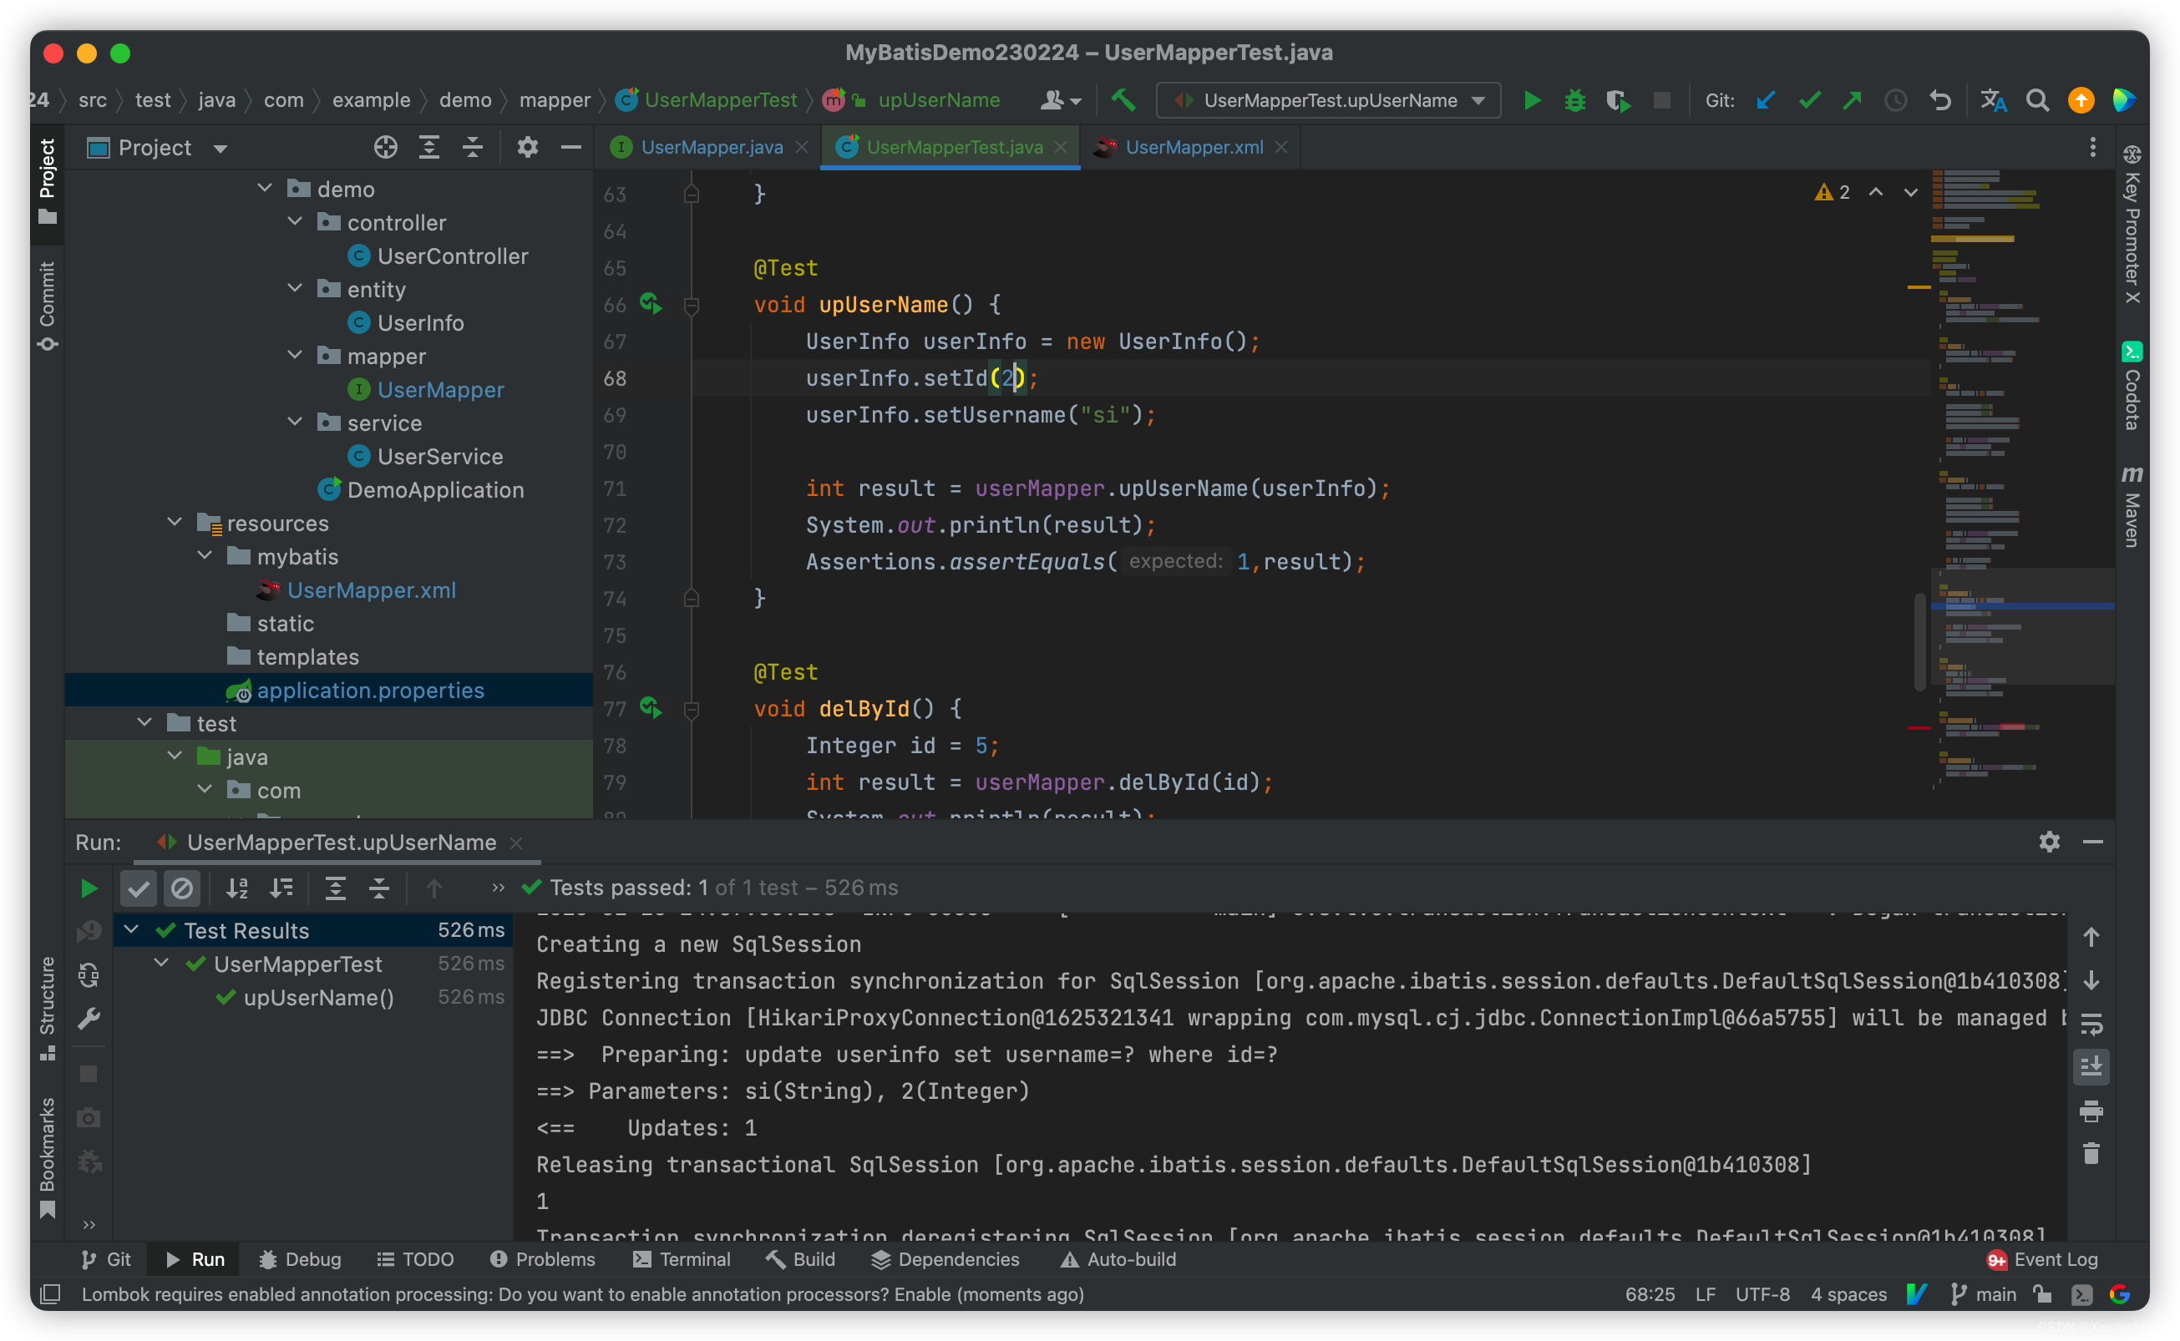Screen dimensions: 2180x1341
Task: Update project via Git blue arrow
Action: coord(1765,100)
